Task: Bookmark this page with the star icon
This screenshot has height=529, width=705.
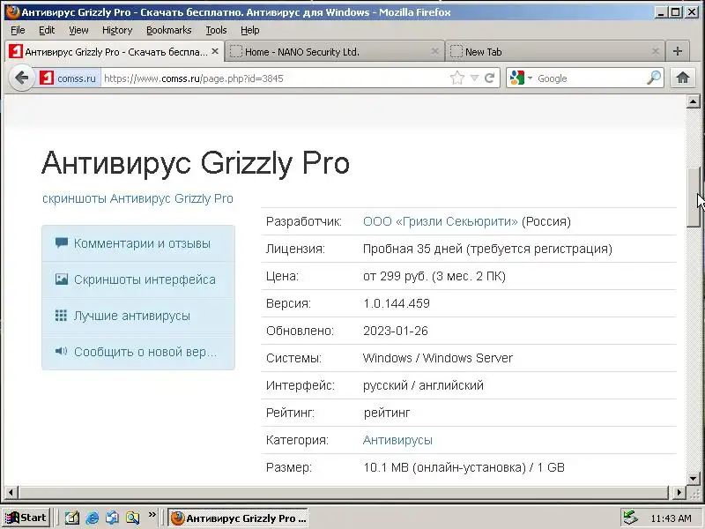Action: point(456,78)
